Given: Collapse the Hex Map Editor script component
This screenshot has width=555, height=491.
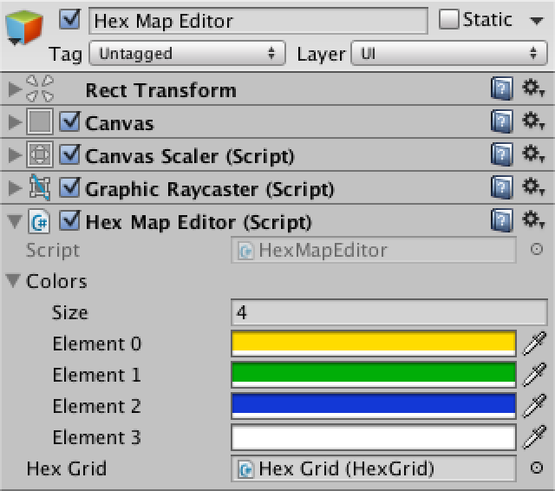Looking at the screenshot, I should pos(15,222).
